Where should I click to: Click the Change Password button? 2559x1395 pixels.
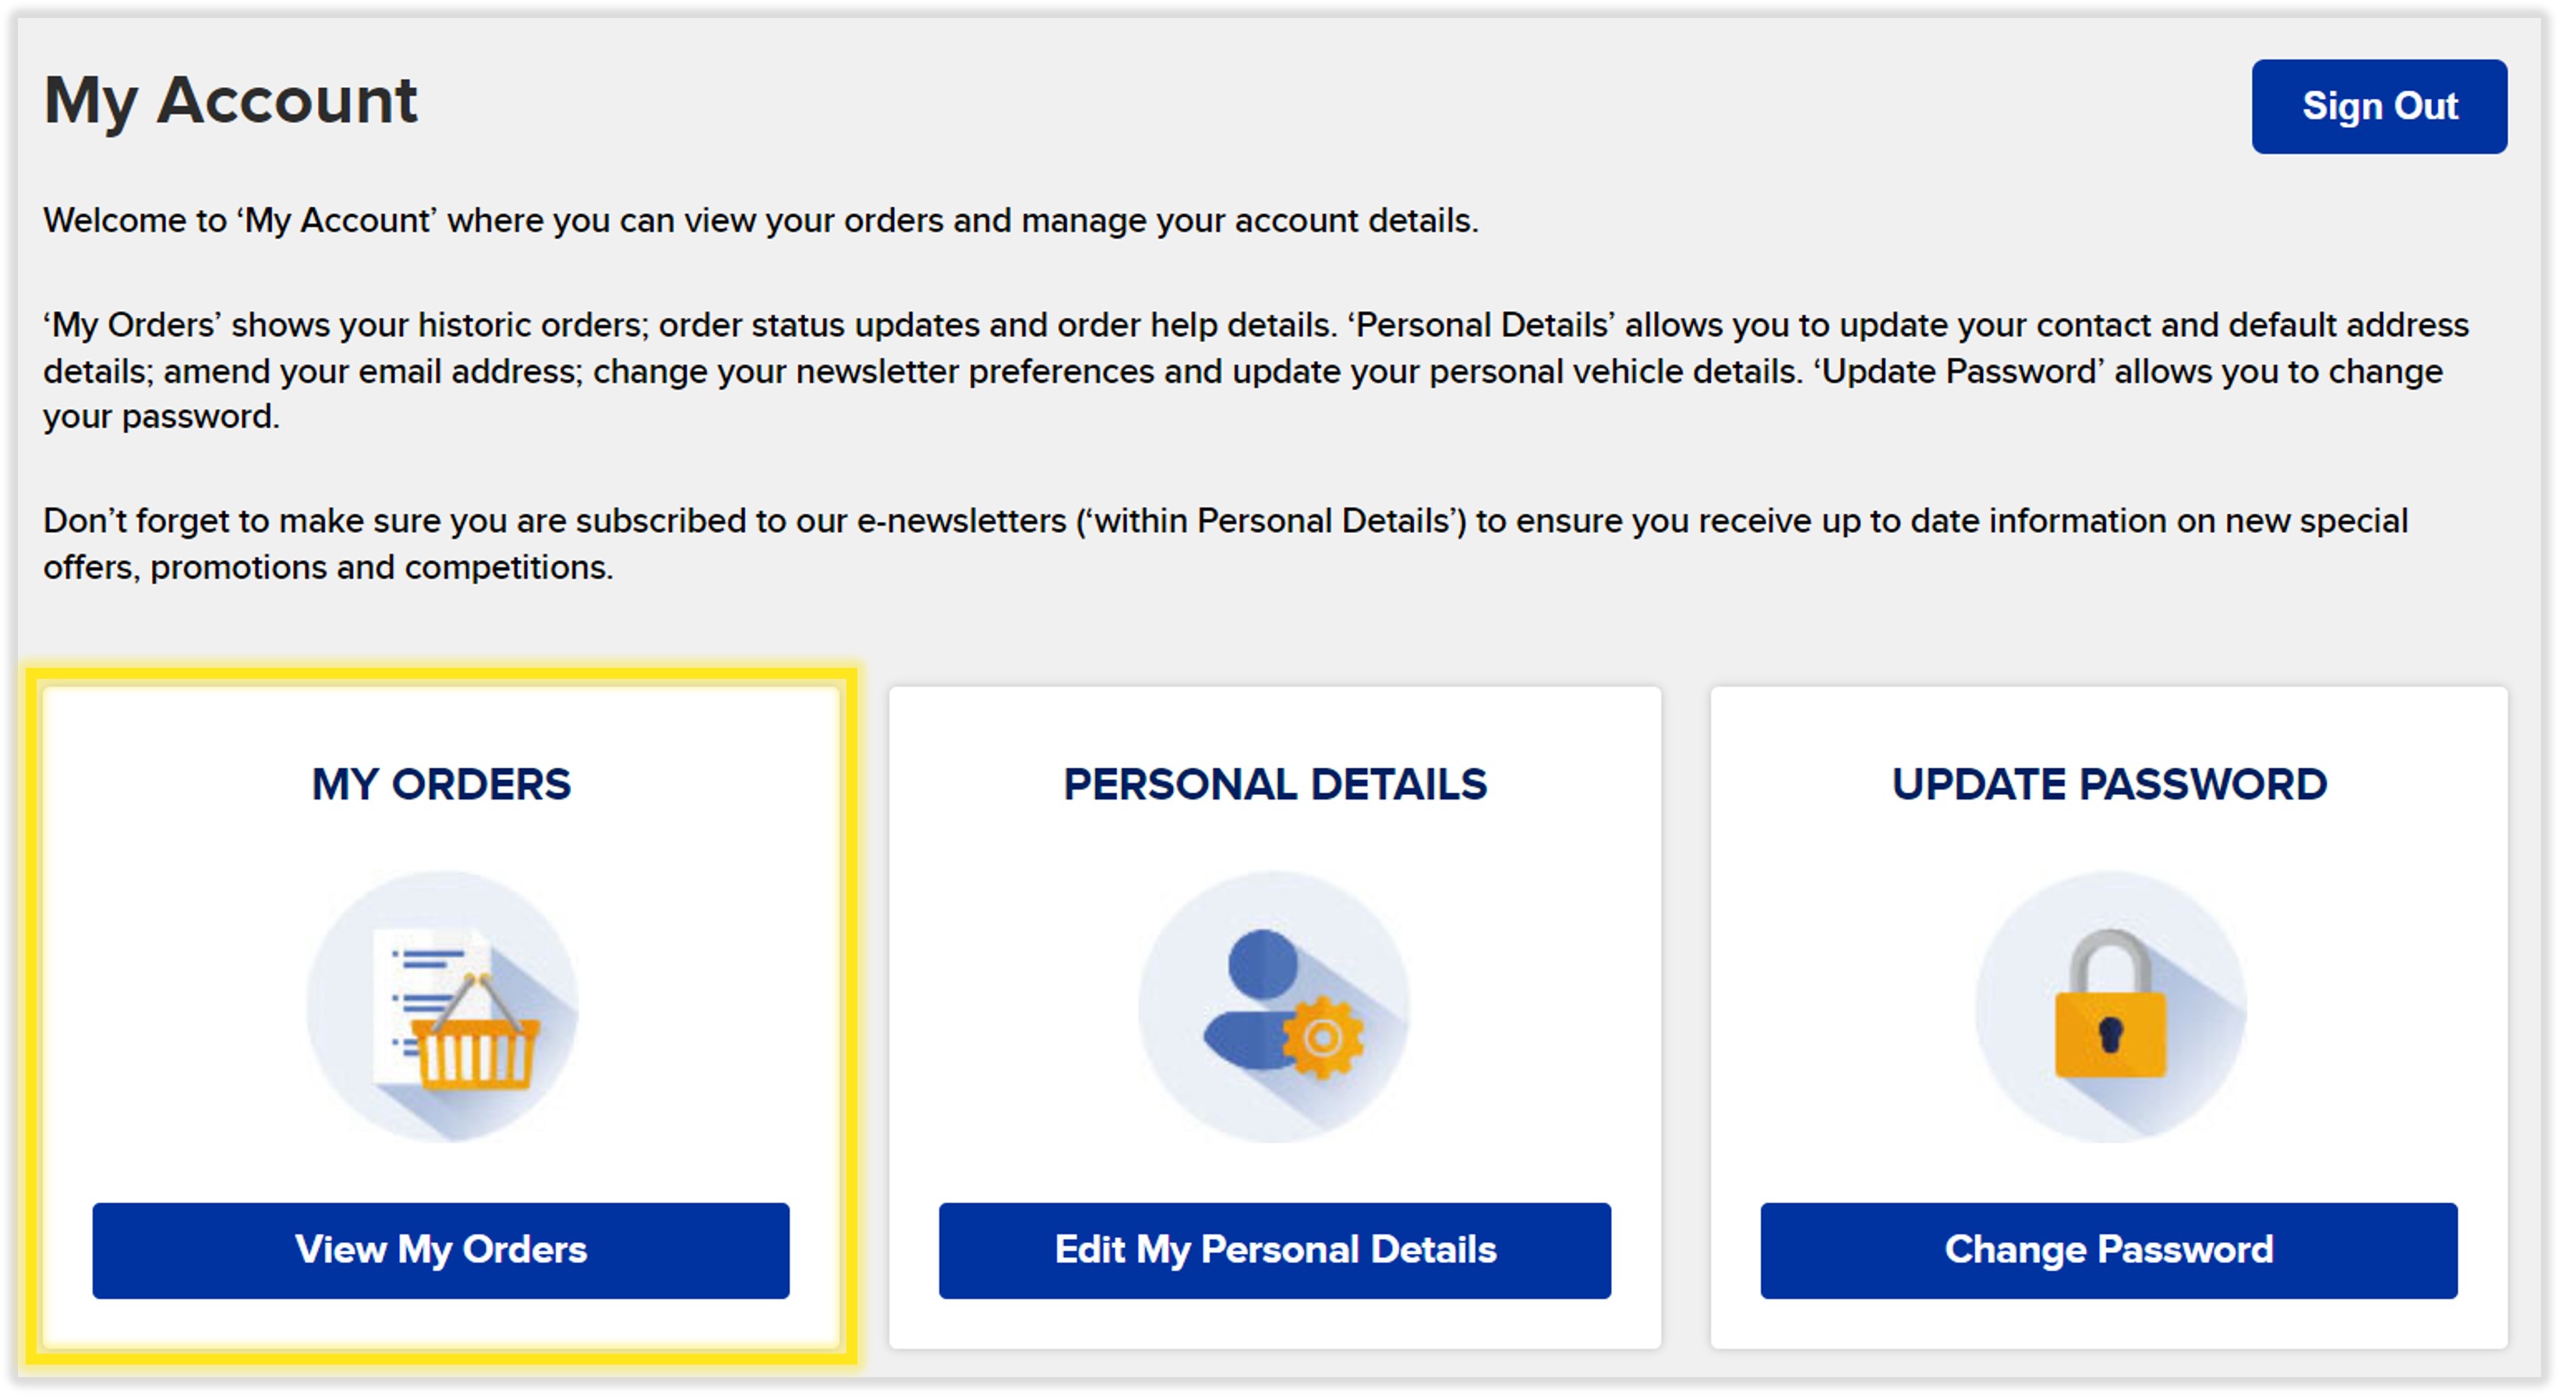click(2106, 1251)
